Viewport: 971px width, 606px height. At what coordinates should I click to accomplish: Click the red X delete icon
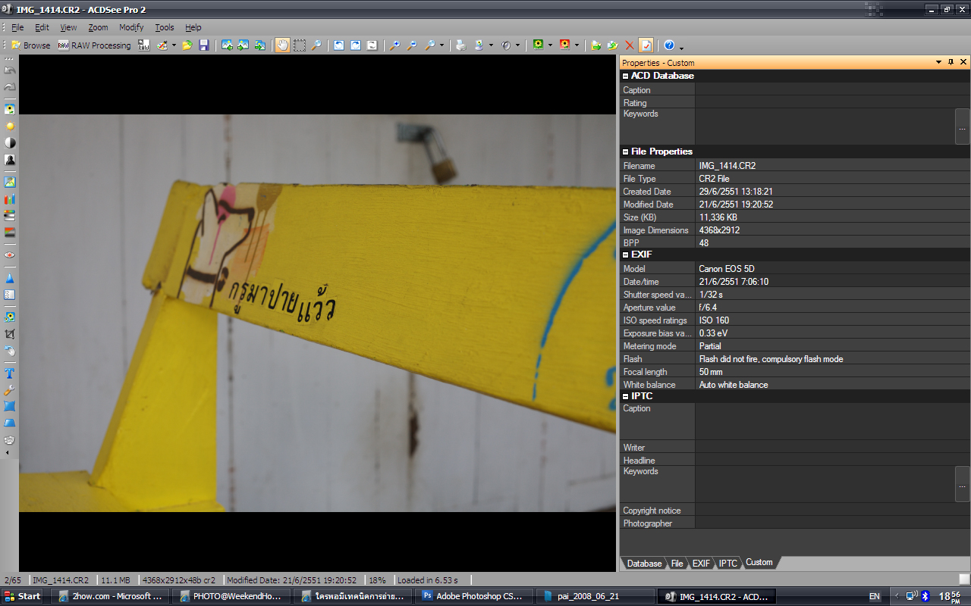coord(629,45)
